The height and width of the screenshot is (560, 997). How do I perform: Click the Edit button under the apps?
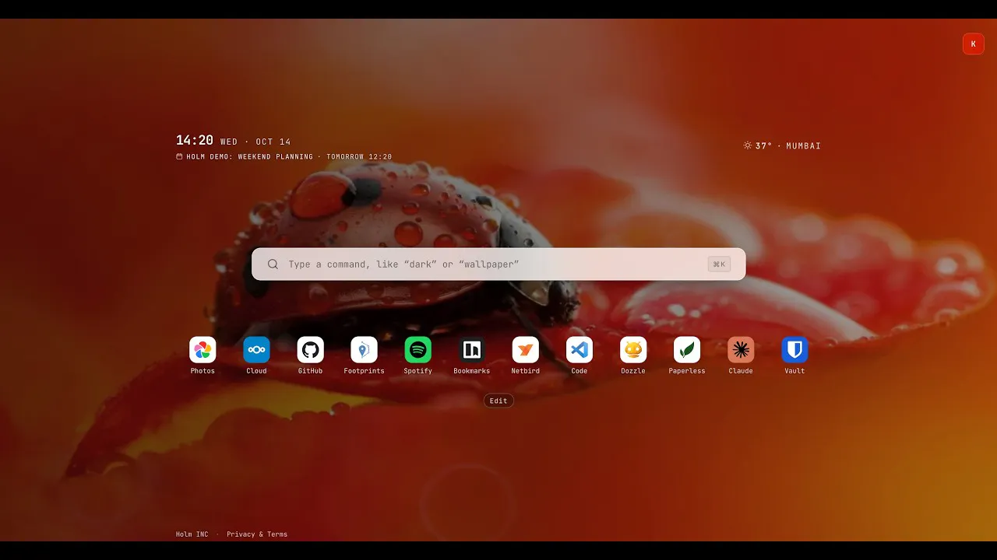498,401
